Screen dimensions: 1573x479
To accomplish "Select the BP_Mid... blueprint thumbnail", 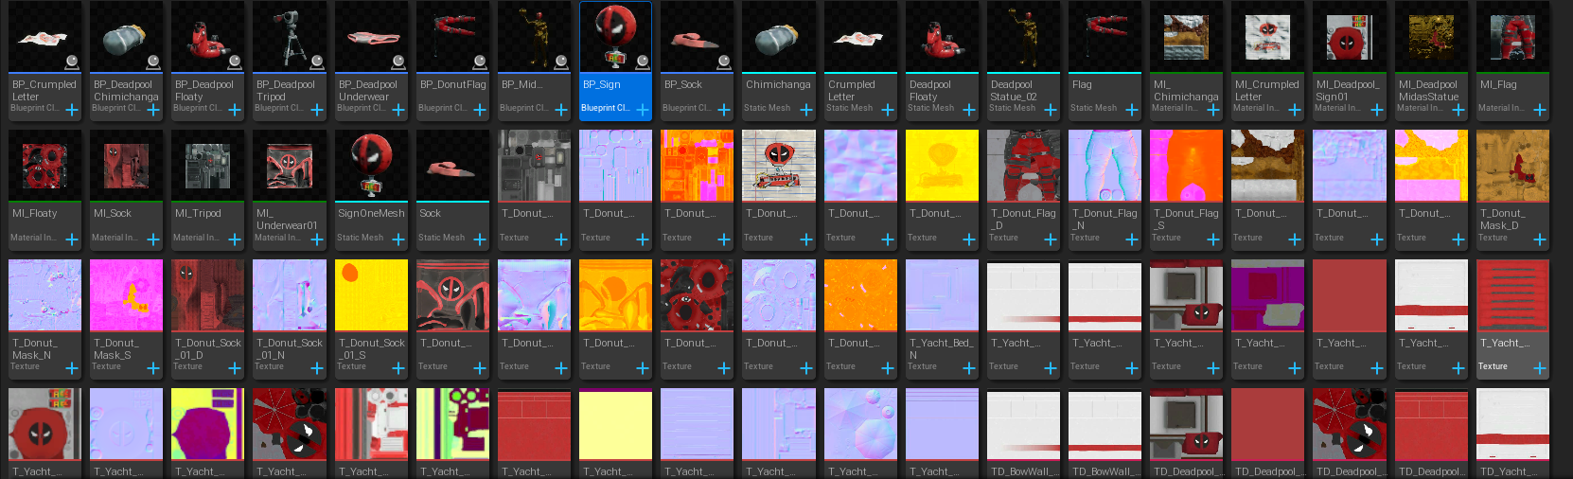I will [534, 36].
